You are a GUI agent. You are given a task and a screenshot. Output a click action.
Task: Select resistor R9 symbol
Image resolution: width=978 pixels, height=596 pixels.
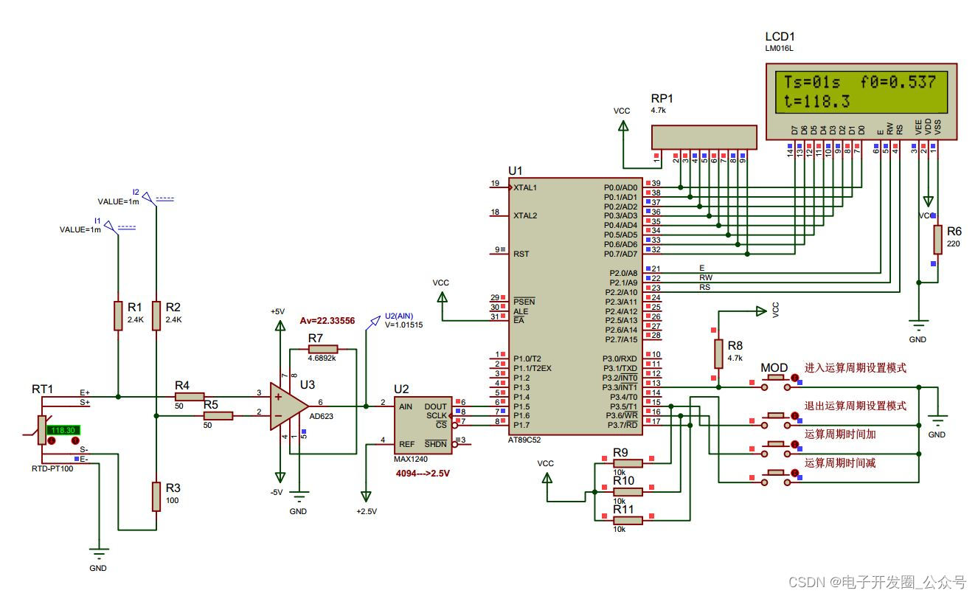click(x=628, y=463)
